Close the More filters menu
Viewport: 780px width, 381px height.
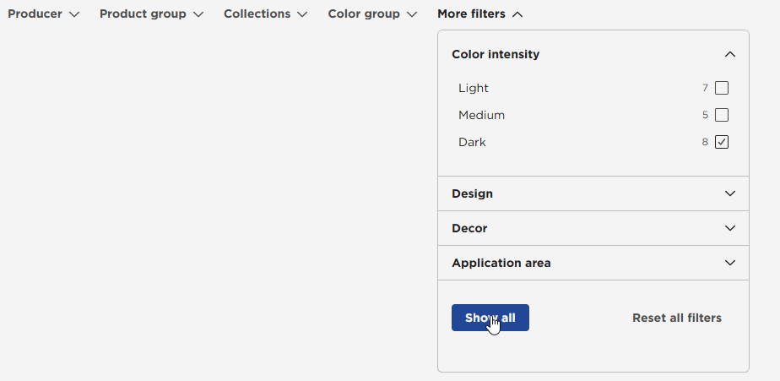471,14
